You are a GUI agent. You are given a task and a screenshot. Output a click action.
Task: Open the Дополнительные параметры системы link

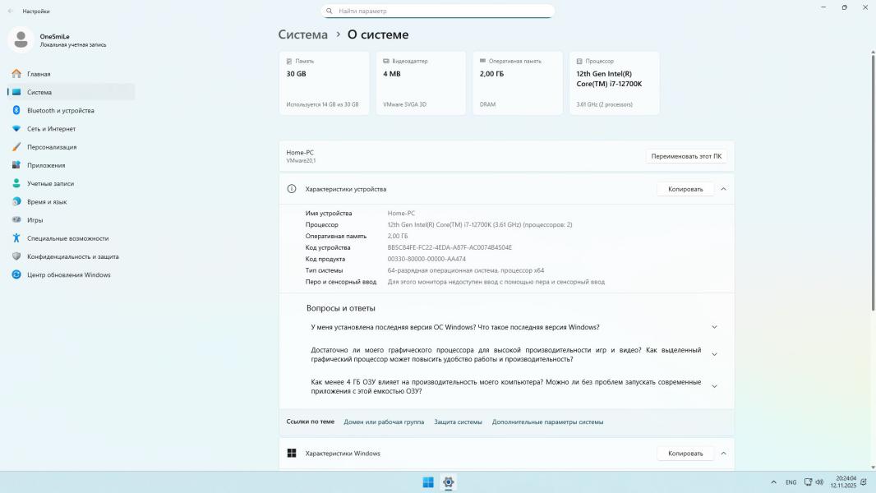[547, 422]
